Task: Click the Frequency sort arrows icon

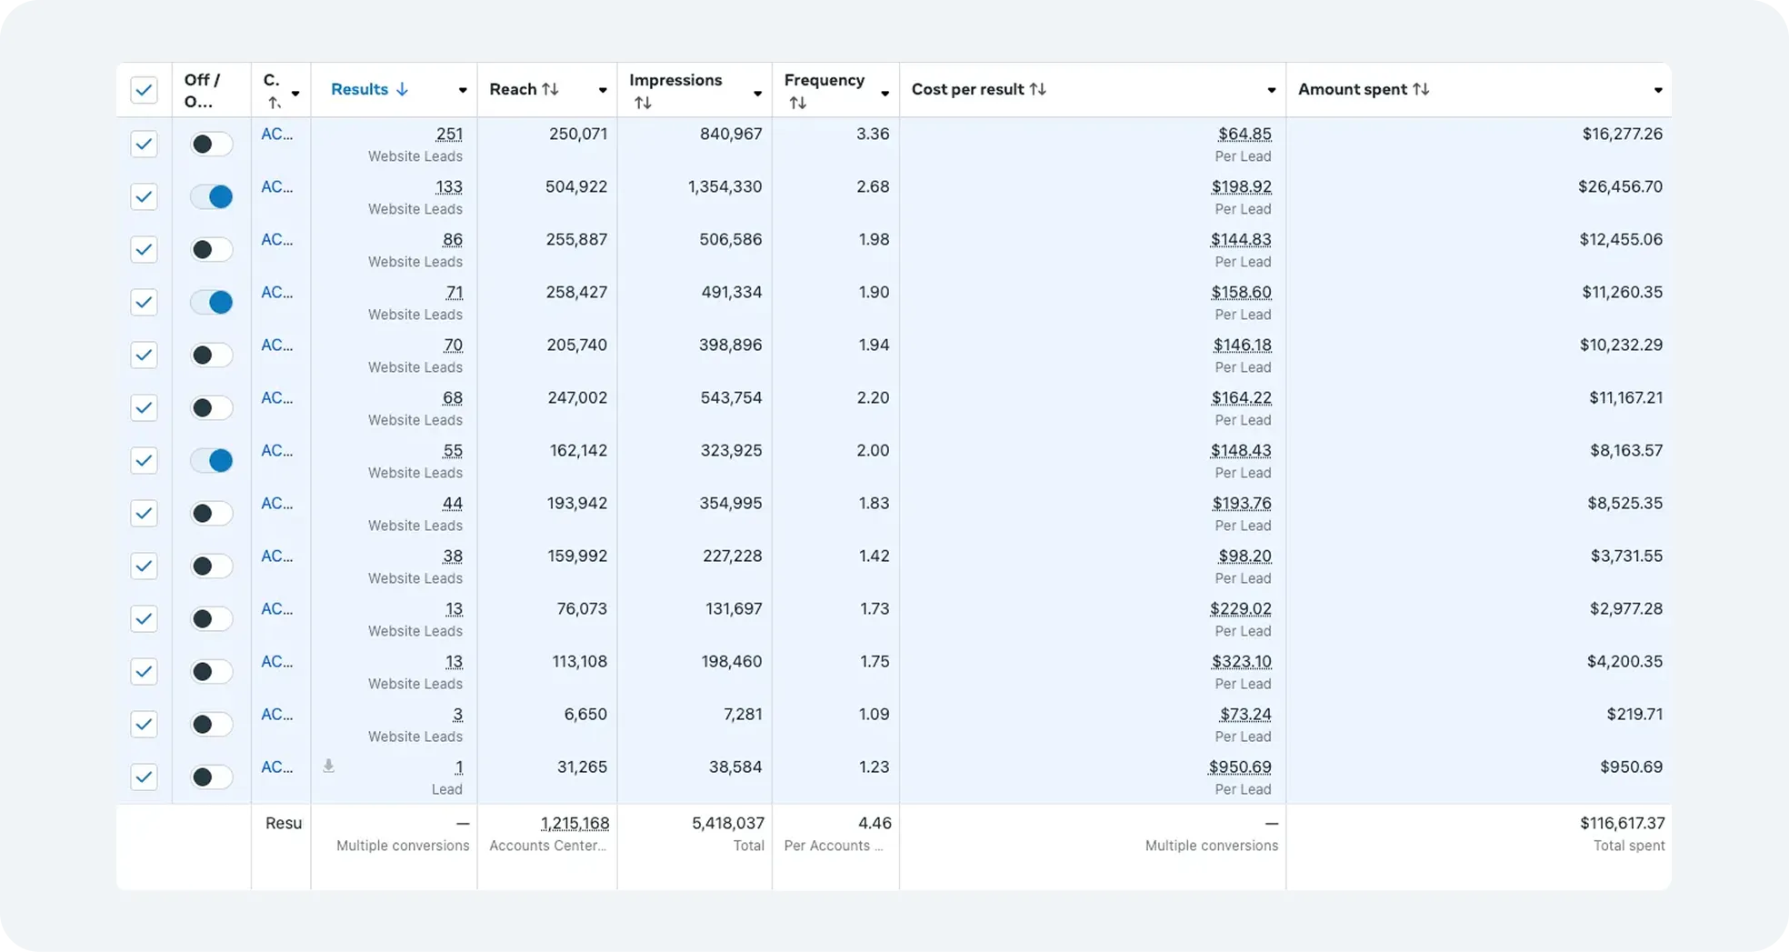Action: [798, 103]
